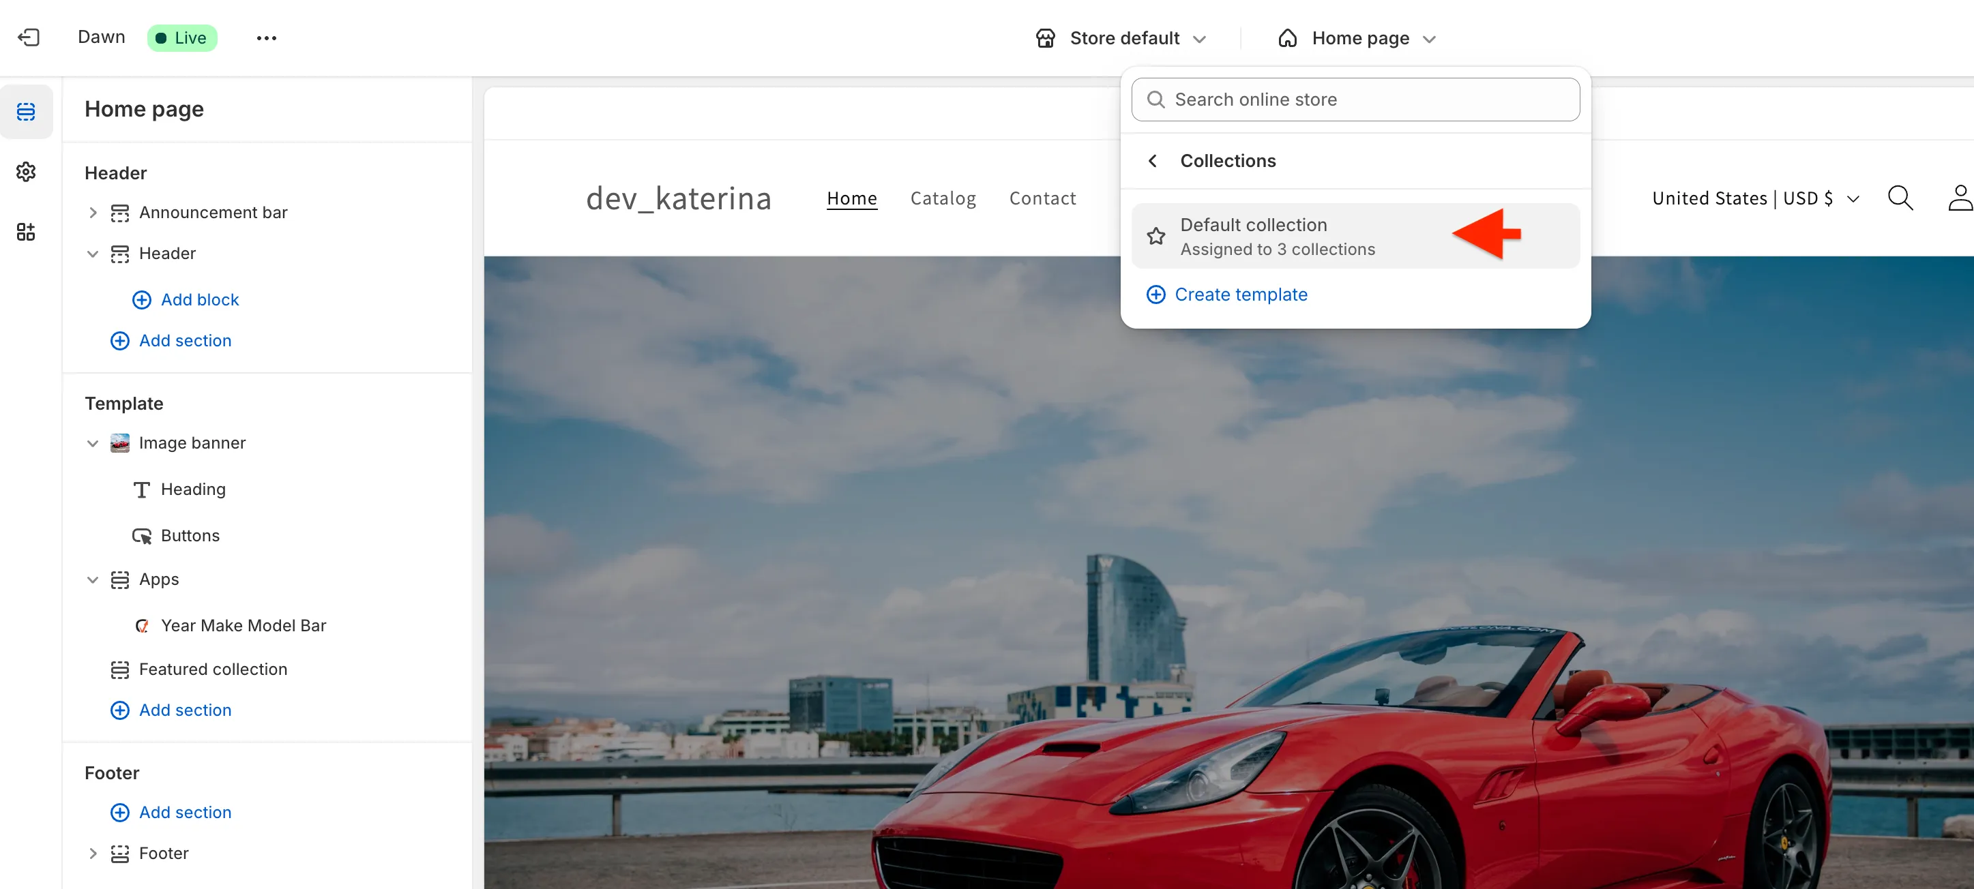Click the account person icon in preview
Viewport: 1974px width, 889px height.
tap(1960, 198)
